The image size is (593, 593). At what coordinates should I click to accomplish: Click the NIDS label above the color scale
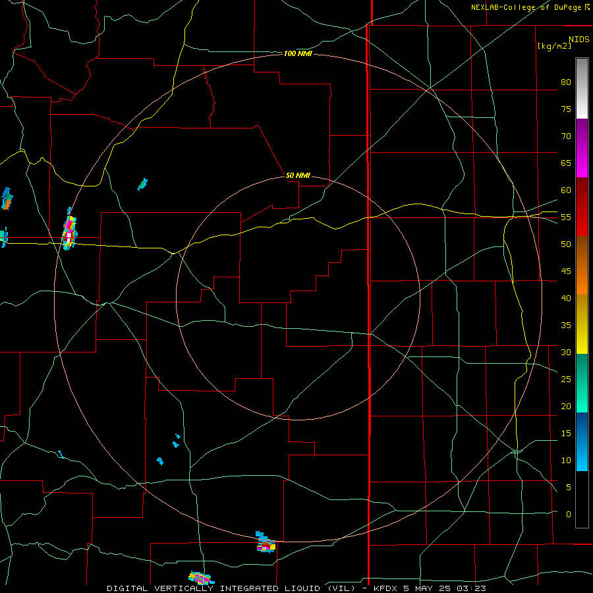pos(579,40)
